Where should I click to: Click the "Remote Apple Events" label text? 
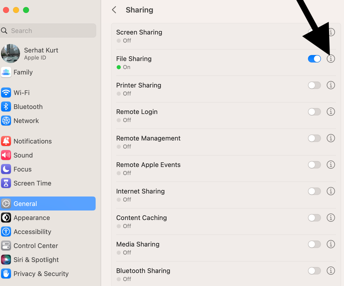tap(148, 165)
